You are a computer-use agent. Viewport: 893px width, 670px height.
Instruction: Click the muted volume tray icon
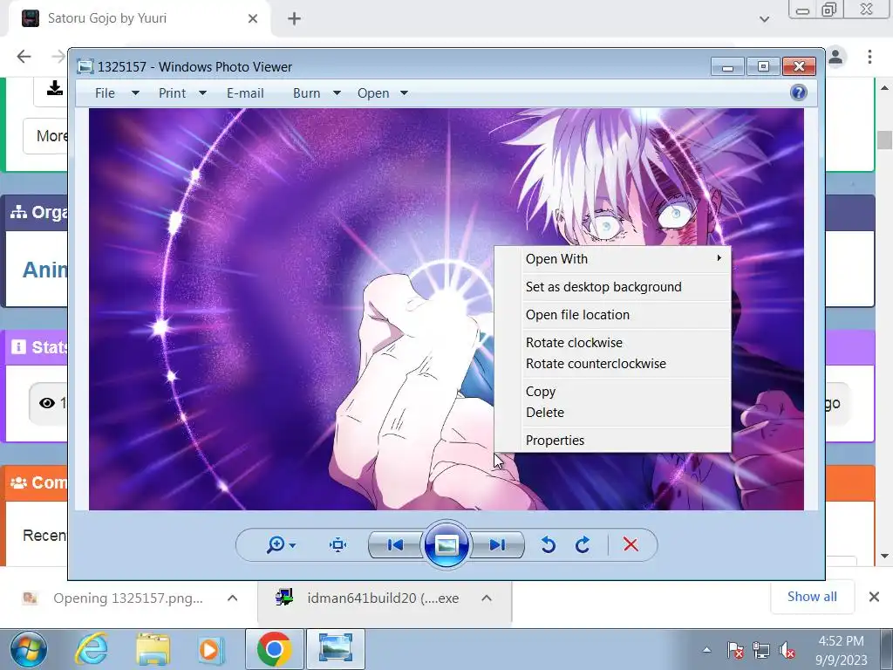[787, 650]
